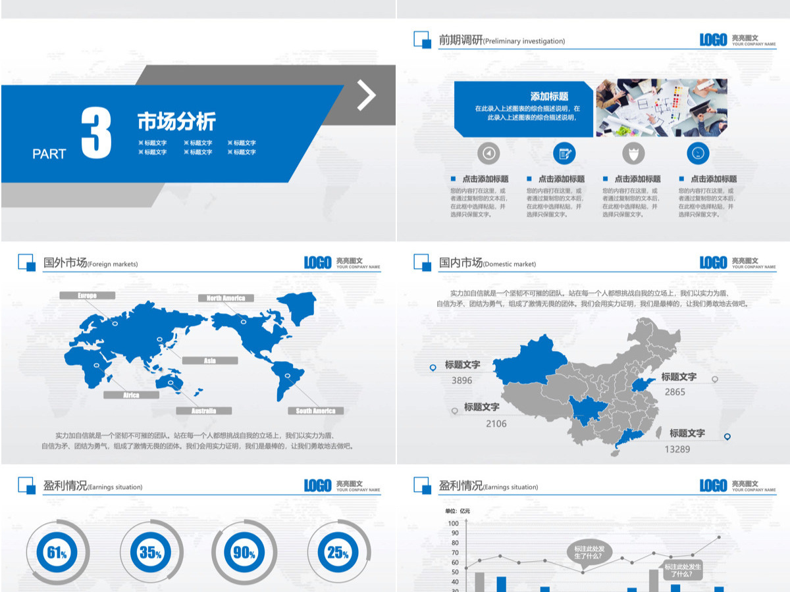The height and width of the screenshot is (592, 790).
Task: Click the square icon beside 国外市场 title
Action: [26, 262]
